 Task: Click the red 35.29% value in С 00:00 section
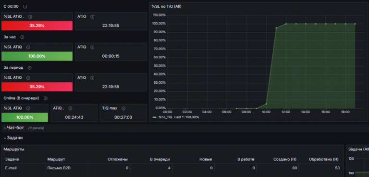coord(37,25)
